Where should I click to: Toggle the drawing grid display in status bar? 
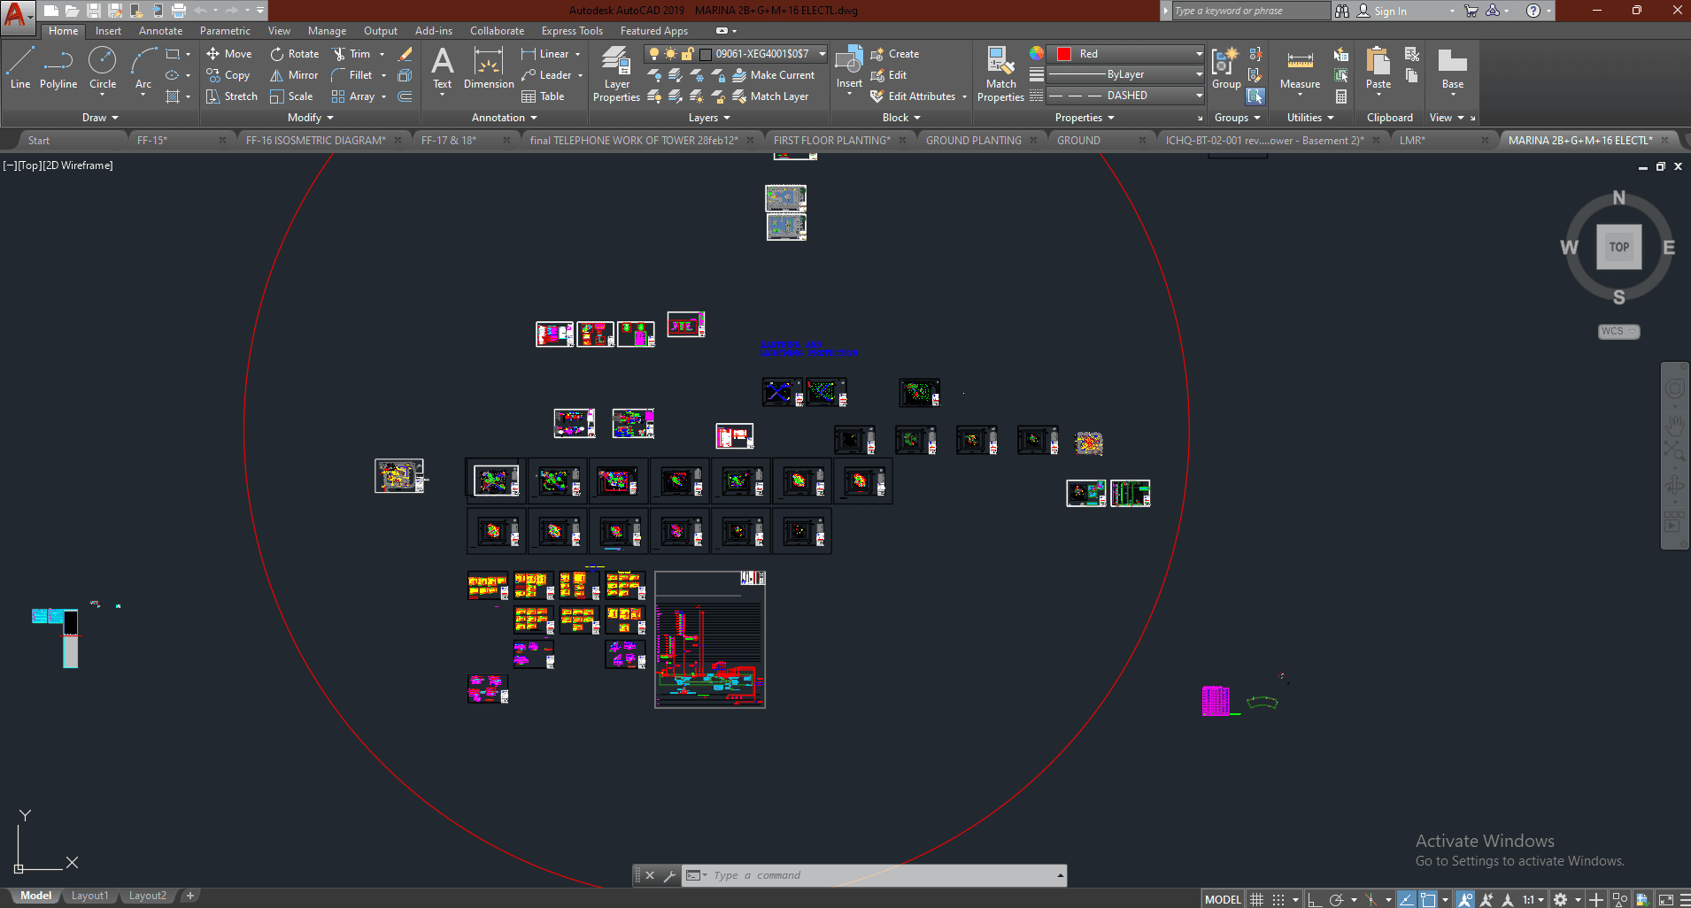1256,899
